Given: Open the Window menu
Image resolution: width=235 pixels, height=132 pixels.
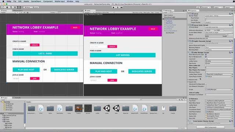Looking at the screenshot, I should click(70, 1).
